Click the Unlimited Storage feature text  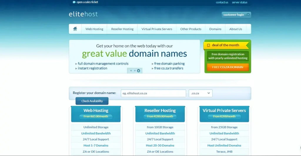(x=96, y=127)
